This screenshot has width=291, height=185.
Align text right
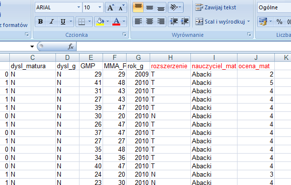point(160,22)
